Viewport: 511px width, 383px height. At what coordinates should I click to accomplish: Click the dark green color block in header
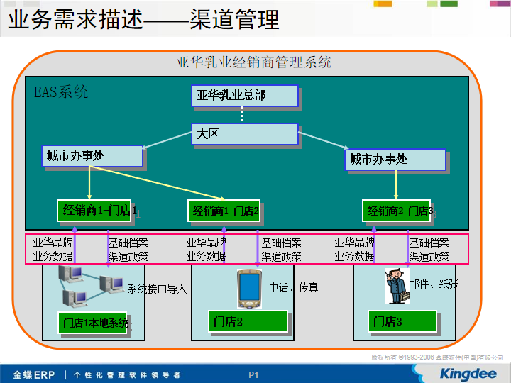point(449,4)
